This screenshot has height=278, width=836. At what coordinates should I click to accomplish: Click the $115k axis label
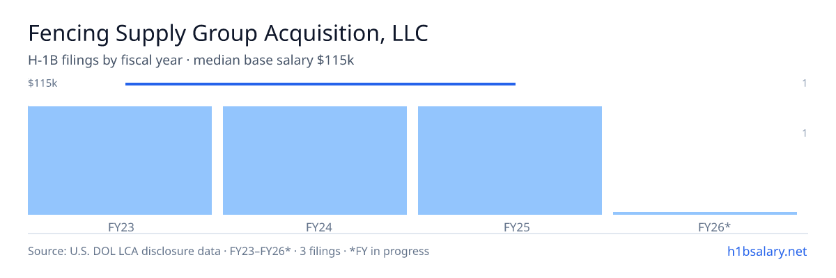pyautogui.click(x=42, y=83)
